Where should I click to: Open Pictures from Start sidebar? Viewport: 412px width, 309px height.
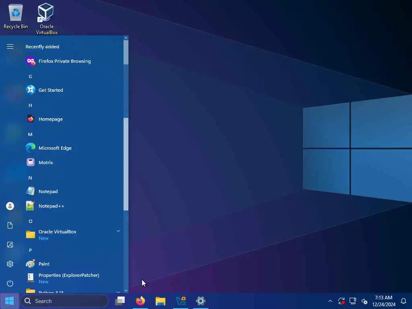click(10, 245)
